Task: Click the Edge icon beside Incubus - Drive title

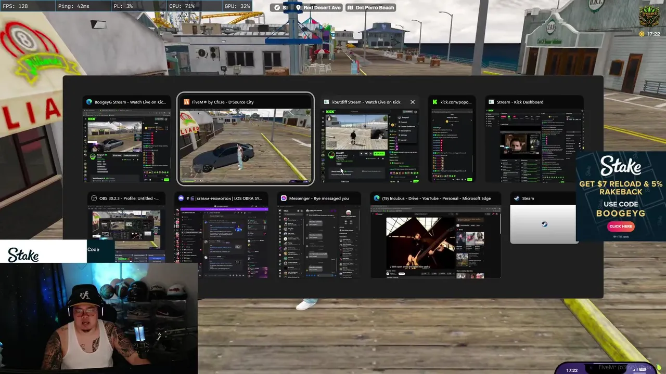Action: (377, 198)
